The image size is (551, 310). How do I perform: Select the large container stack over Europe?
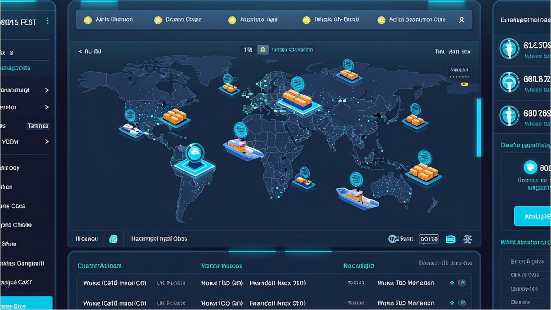[298, 100]
